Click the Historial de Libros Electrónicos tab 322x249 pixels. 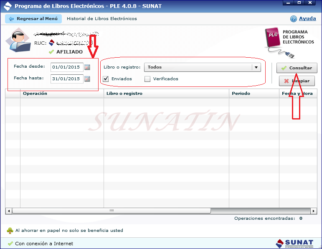102,19
